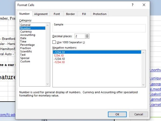Enable Use 1000 Separator checkbox
The height and width of the screenshot is (121, 161).
[x=54, y=42]
